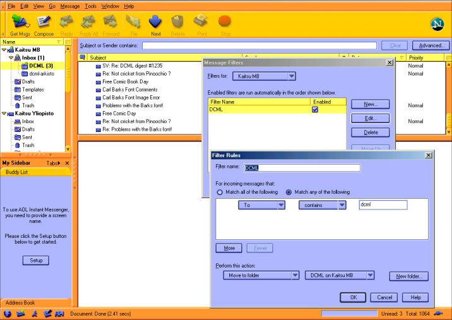Open DCML on Kaitsu MB folder dropdown
This screenshot has width=452, height=320.
coord(340,275)
